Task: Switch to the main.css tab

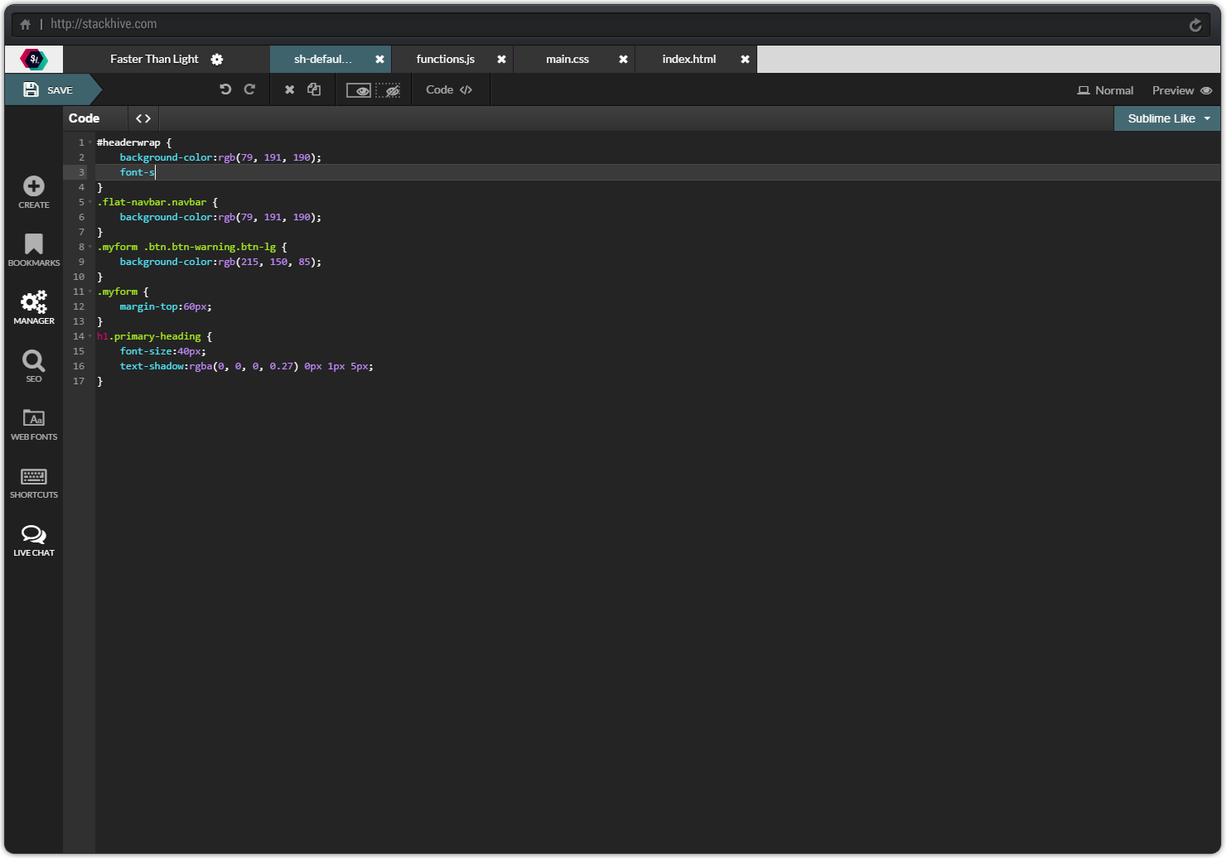Action: (567, 59)
